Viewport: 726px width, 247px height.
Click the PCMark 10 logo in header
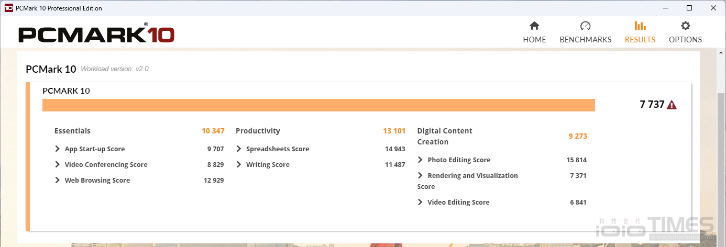point(96,35)
